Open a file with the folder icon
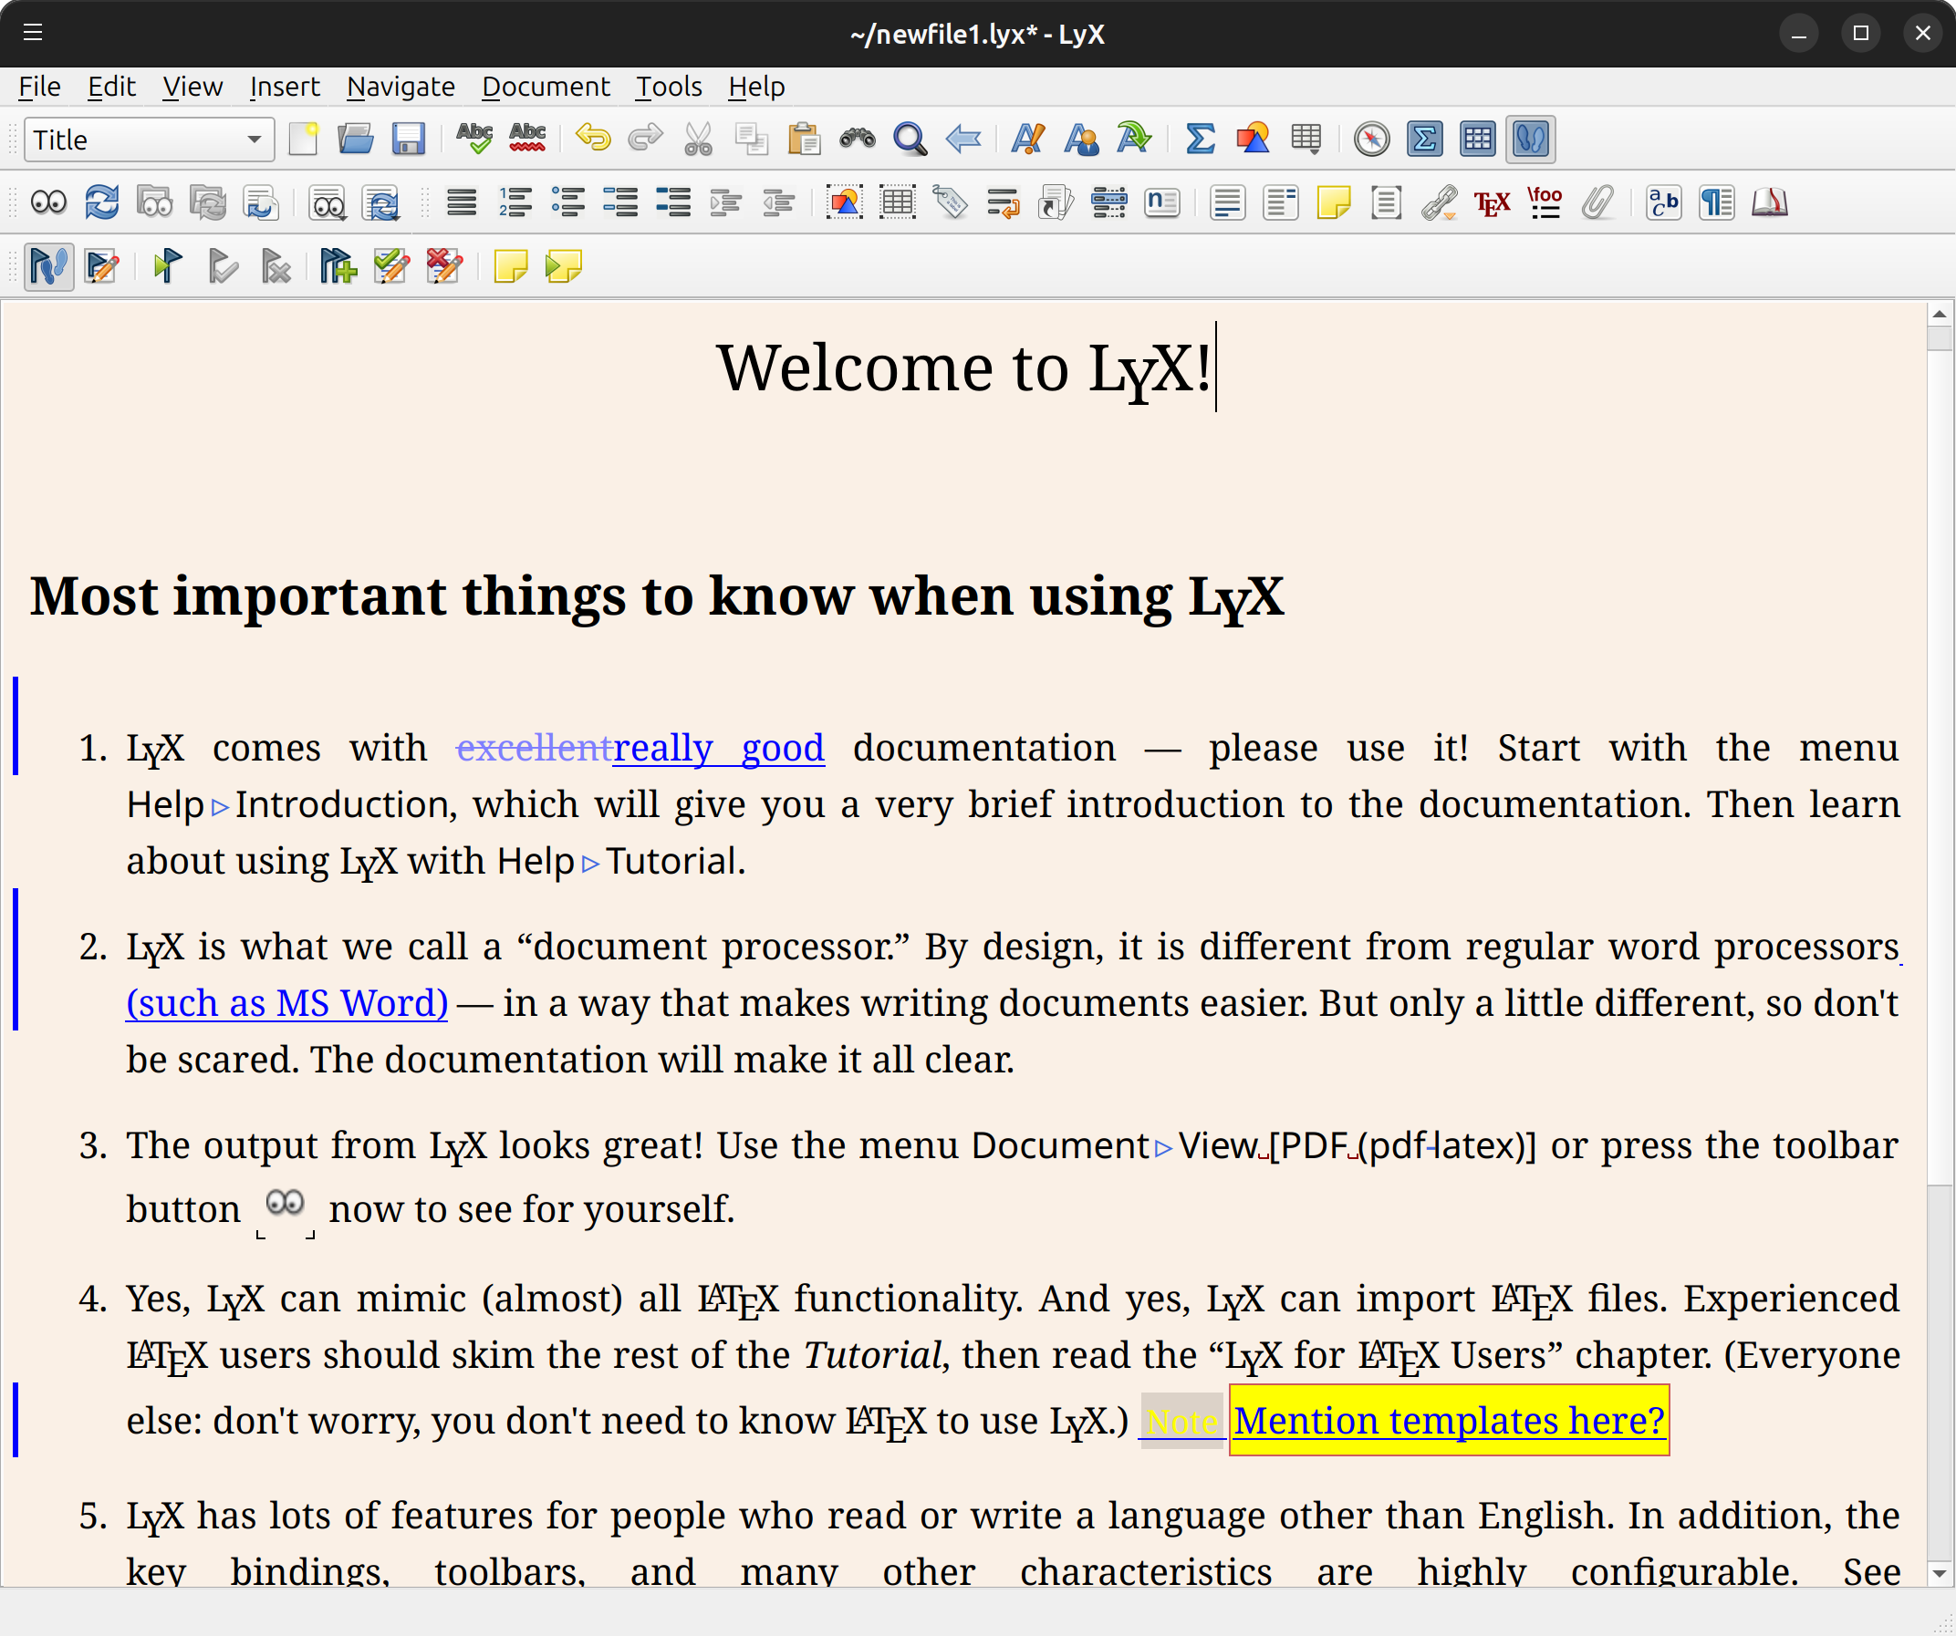This screenshot has width=1956, height=1636. click(x=355, y=140)
